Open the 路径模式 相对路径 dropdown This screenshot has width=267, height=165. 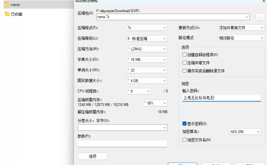click(241, 38)
